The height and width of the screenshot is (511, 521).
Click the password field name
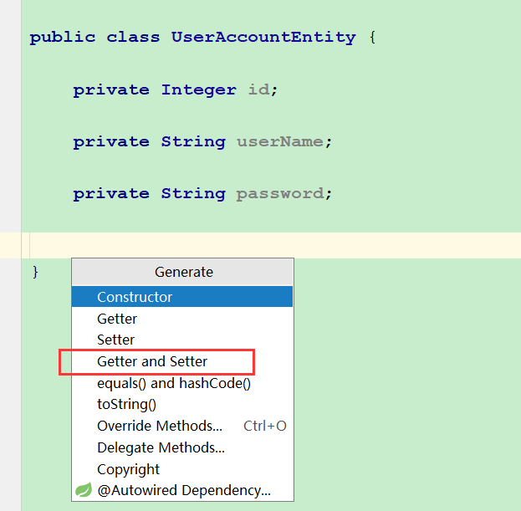(280, 194)
